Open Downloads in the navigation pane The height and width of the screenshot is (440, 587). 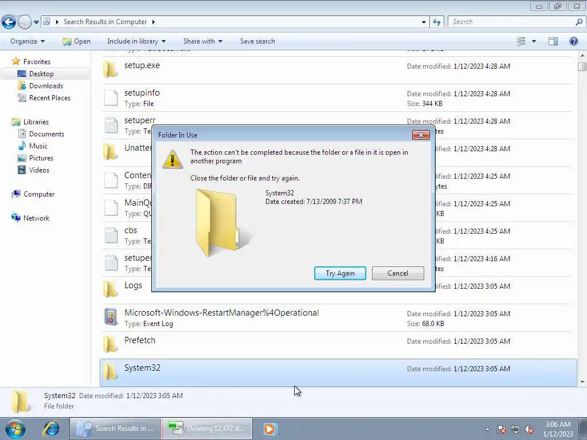pyautogui.click(x=46, y=86)
